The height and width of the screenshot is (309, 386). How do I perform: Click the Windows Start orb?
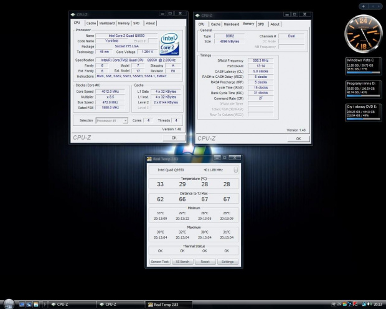click(x=8, y=303)
